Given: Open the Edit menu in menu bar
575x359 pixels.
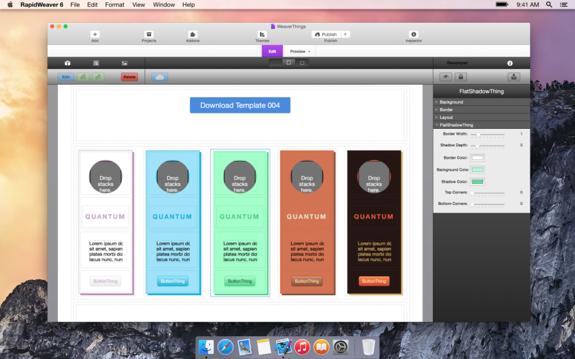Looking at the screenshot, I should click(92, 5).
